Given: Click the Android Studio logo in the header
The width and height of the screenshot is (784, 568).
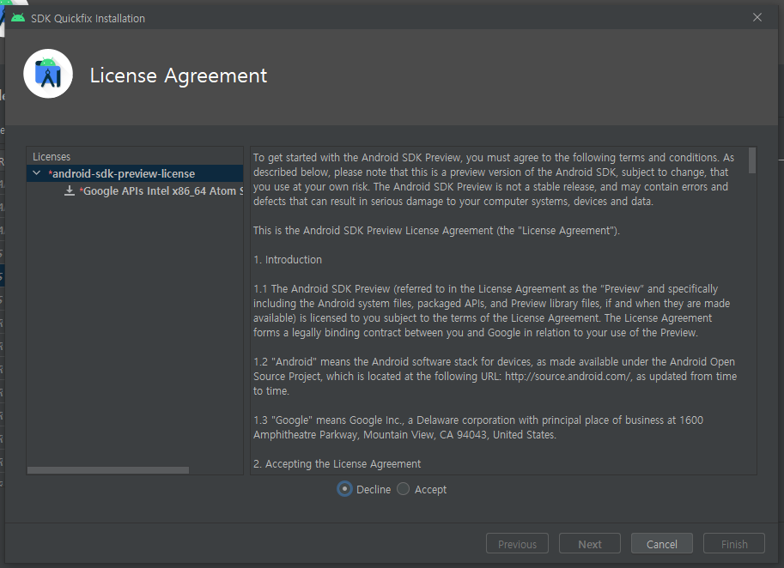Looking at the screenshot, I should pos(48,74).
